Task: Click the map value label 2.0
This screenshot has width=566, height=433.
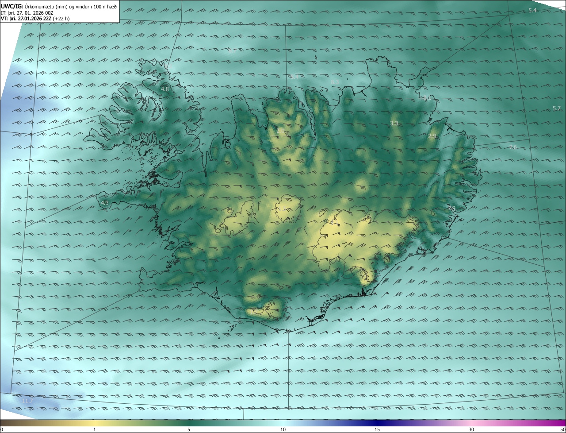Action: (x=280, y=131)
